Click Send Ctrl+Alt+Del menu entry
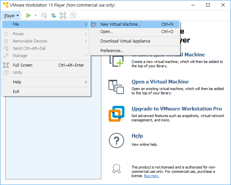This screenshot has height=185, width=231. click(x=46, y=48)
